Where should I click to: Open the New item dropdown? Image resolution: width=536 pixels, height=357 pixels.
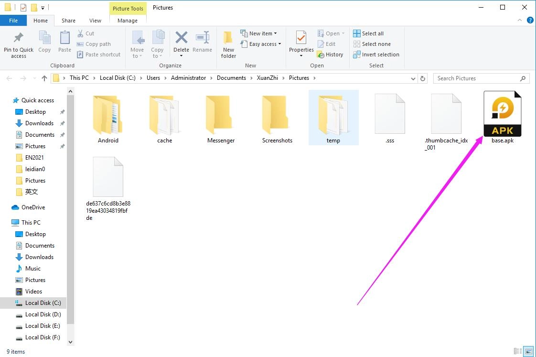(259, 33)
